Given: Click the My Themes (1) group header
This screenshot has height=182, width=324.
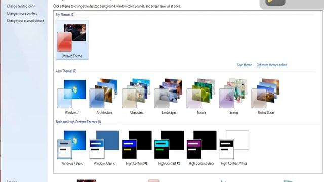Looking at the screenshot, I should pos(65,15).
